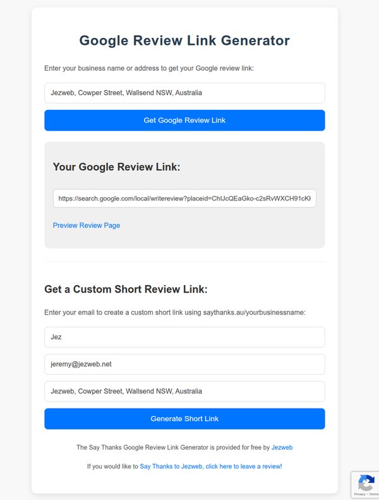The height and width of the screenshot is (500, 379).
Task: Click the 'Enter your email' short link instruction
Action: tap(175, 312)
